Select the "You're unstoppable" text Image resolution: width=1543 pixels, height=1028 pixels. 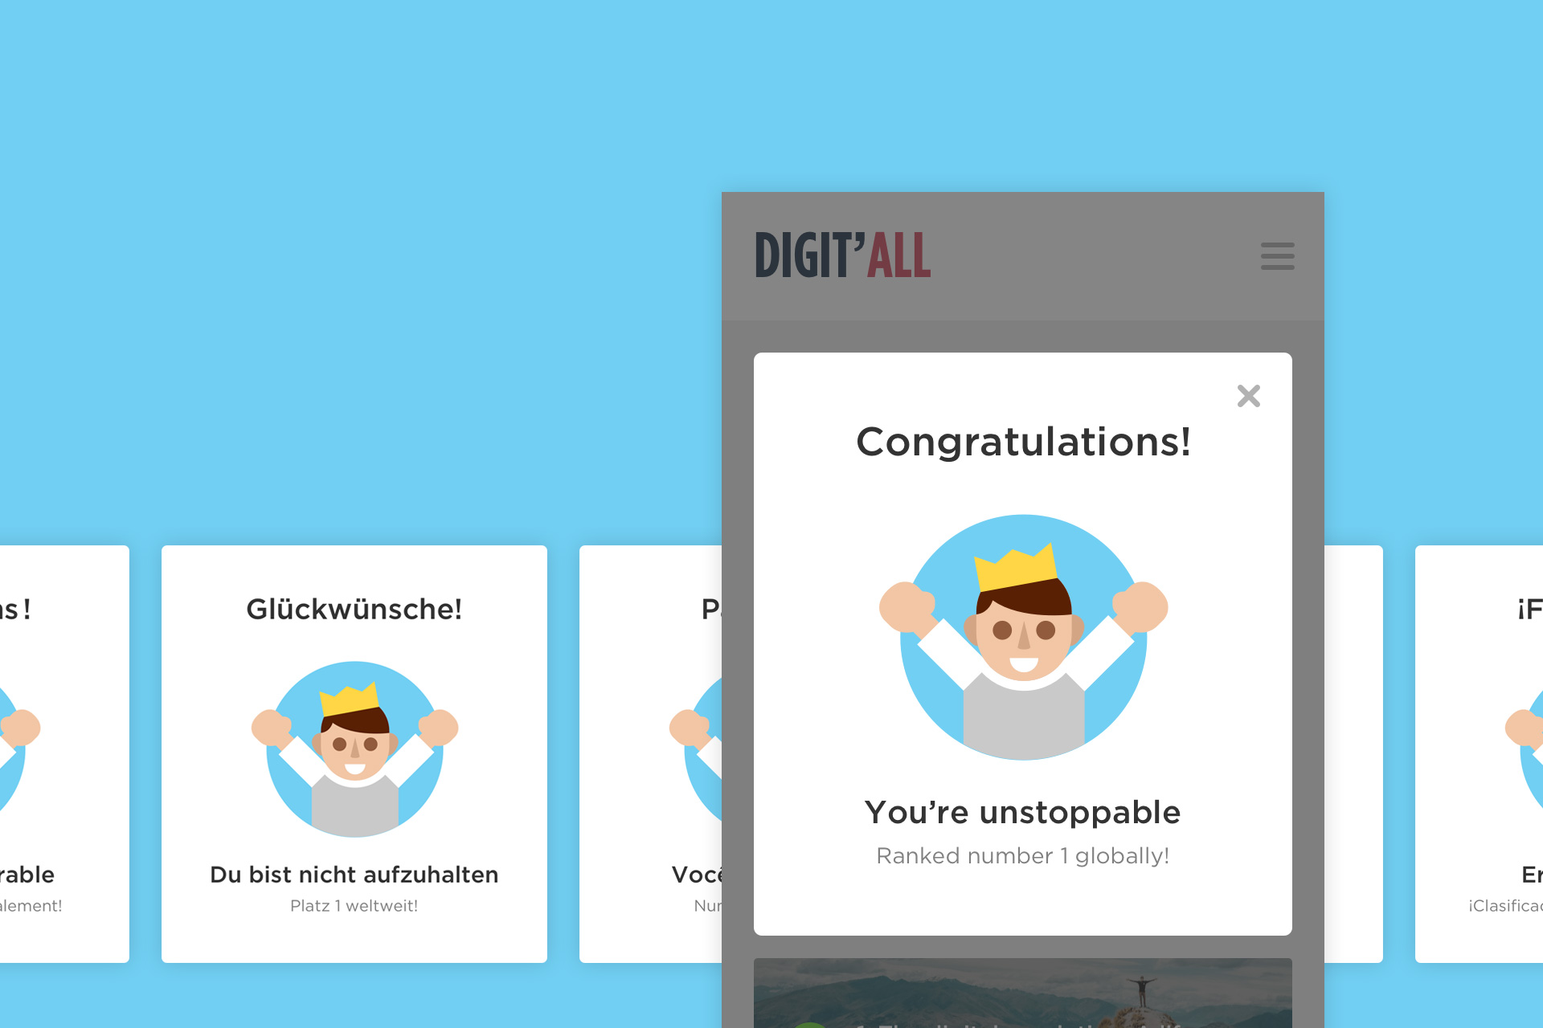1022,813
